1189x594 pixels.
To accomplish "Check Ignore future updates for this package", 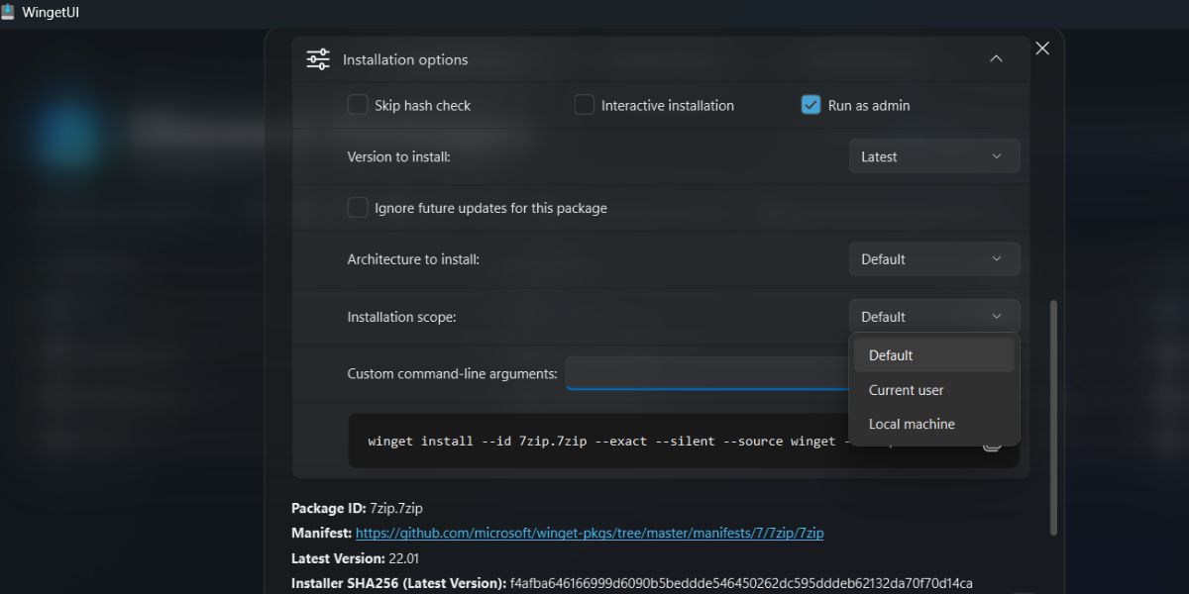I will coord(358,208).
